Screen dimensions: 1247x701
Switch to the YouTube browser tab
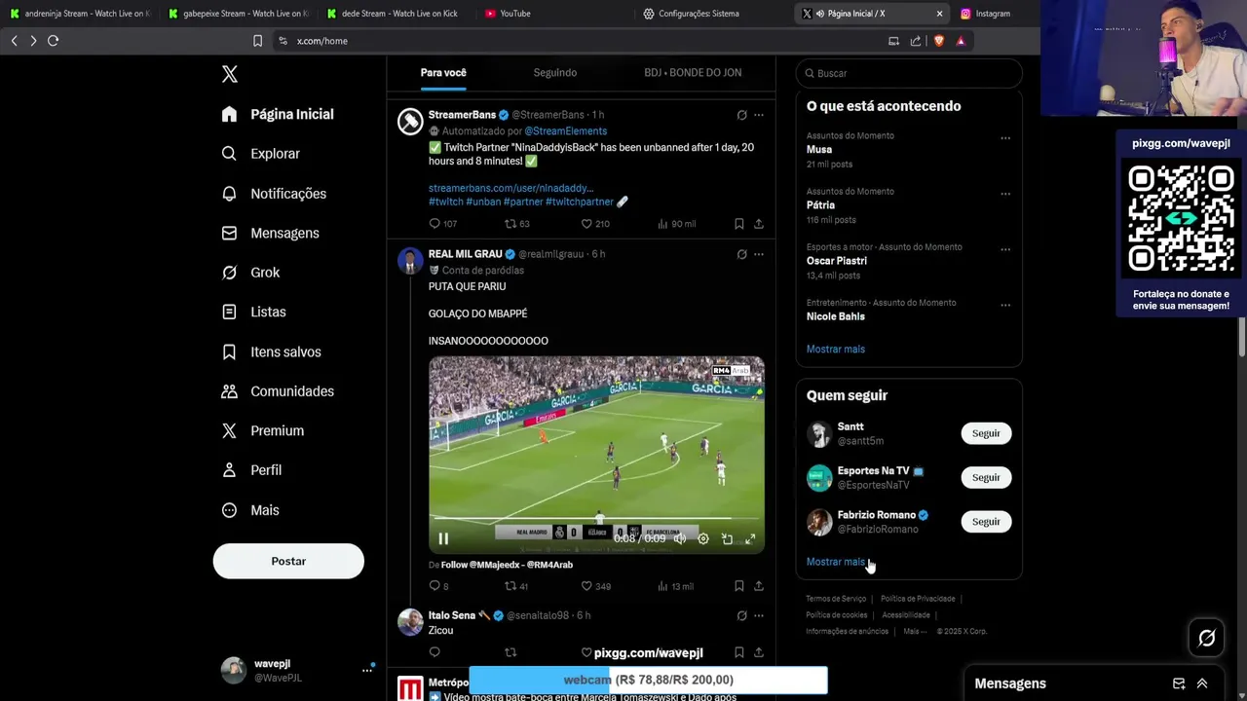[515, 14]
